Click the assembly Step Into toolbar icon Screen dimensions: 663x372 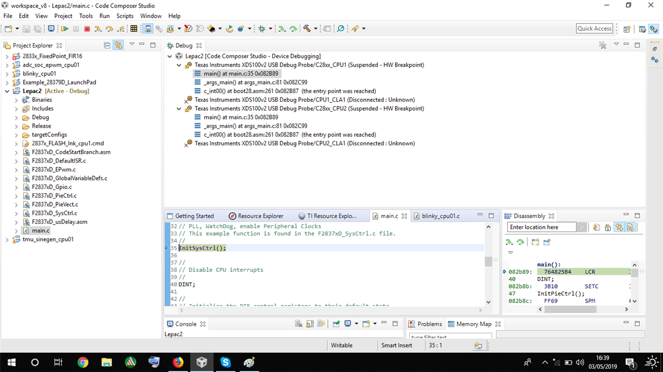pyautogui.click(x=282, y=29)
